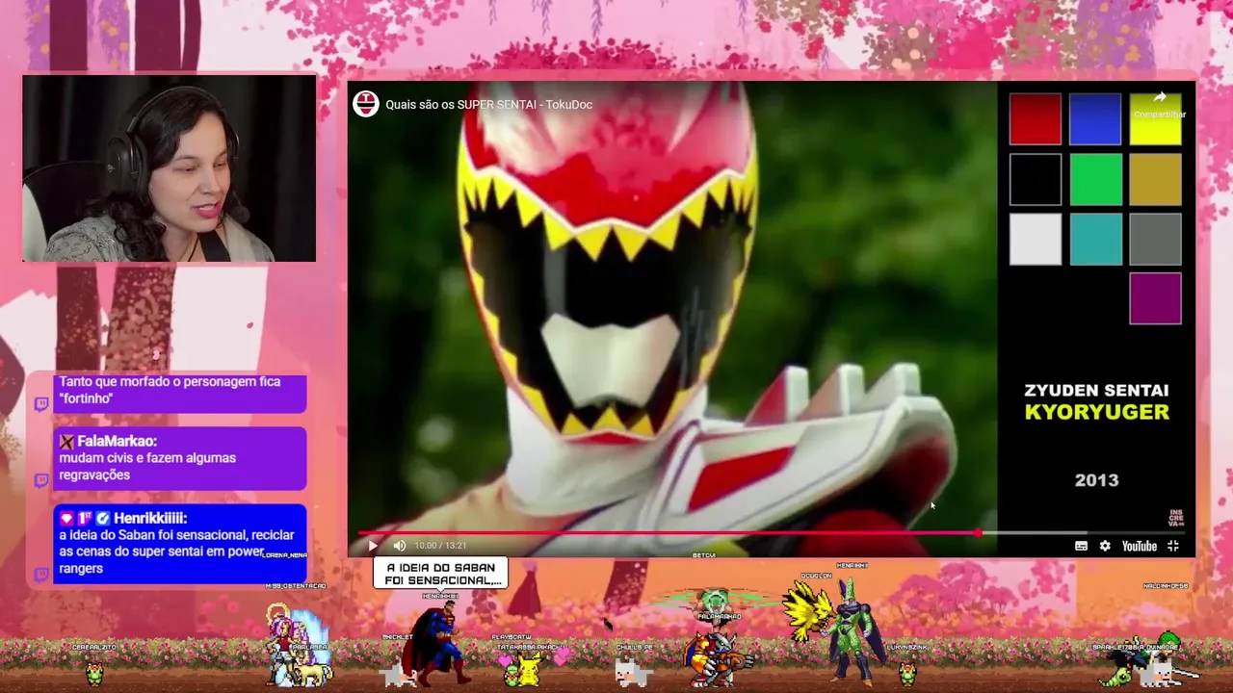This screenshot has width=1233, height=693.
Task: Click the 2013 year label
Action: coord(1096,480)
